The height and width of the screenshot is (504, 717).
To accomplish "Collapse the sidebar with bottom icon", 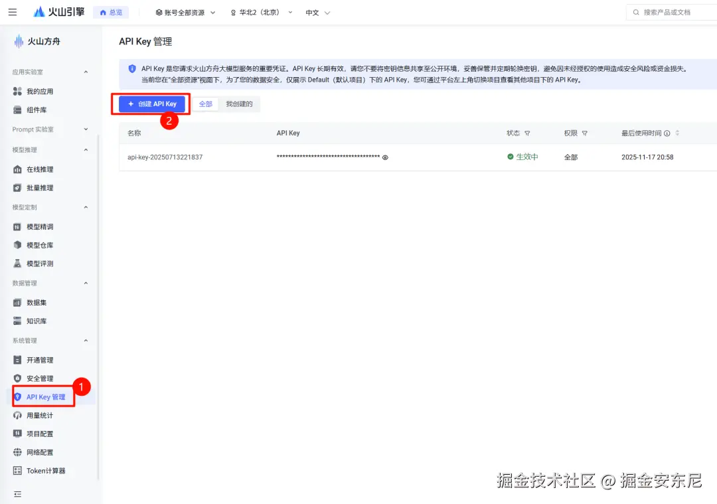I will coord(17,494).
